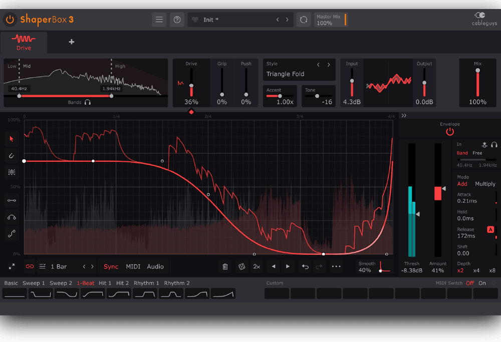
Task: Delete the waveform with trash icon
Action: tap(225, 266)
